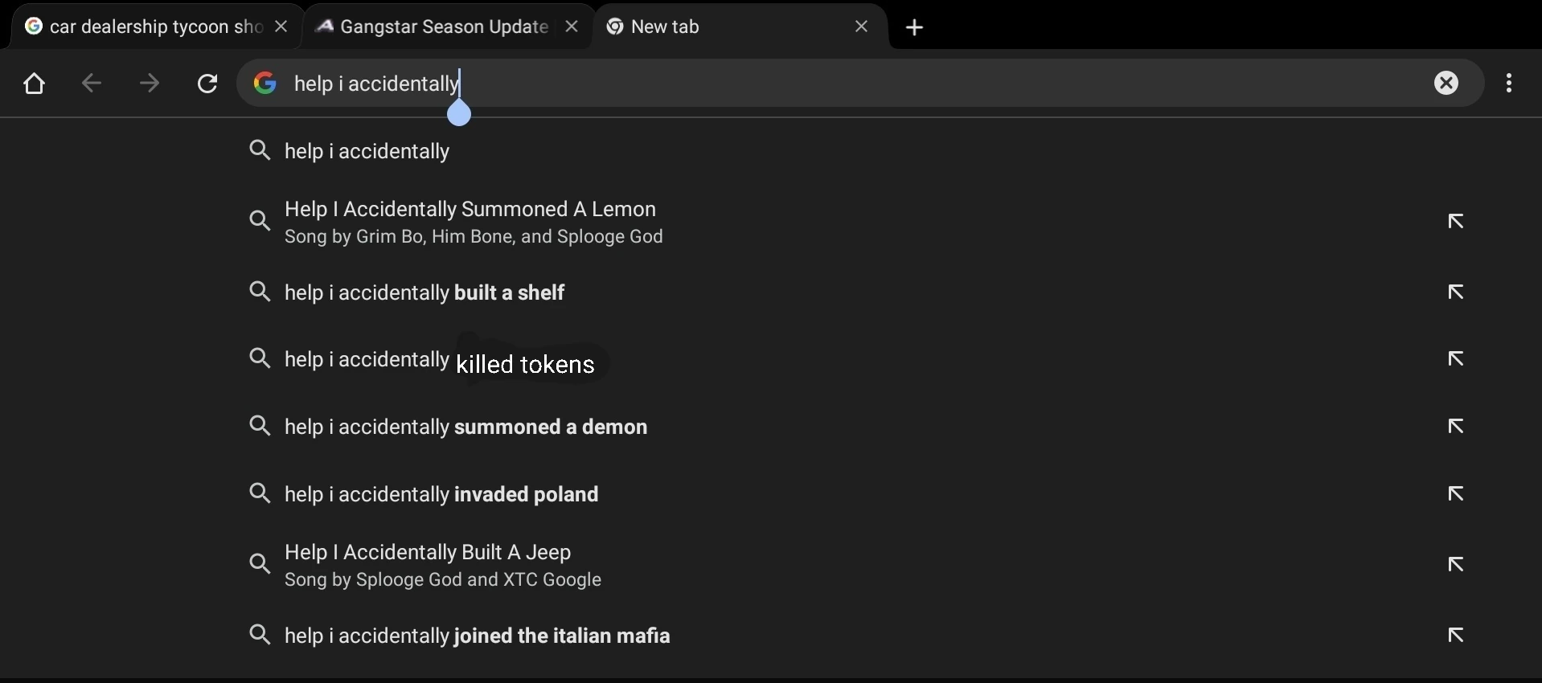Tap the arrow beside 'invaded poland' suggestion
This screenshot has width=1542, height=683.
[x=1457, y=495]
